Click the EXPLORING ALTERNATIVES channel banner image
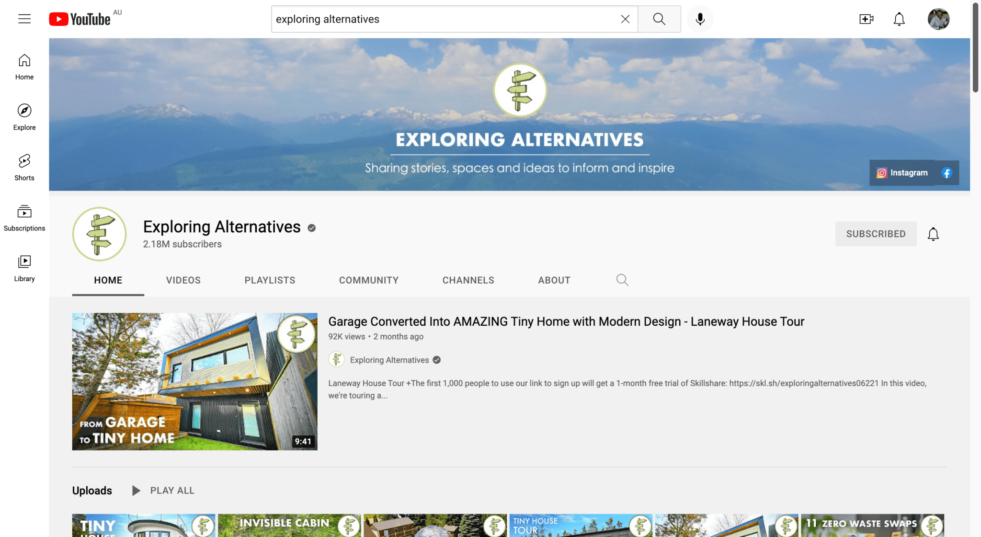 pos(509,114)
